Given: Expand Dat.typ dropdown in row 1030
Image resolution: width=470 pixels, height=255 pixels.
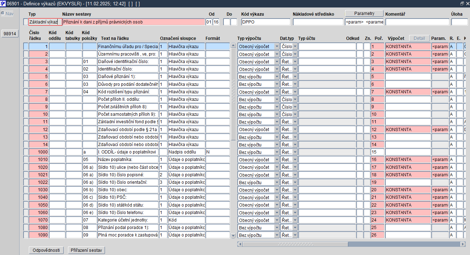Looking at the screenshot, I should [295, 190].
